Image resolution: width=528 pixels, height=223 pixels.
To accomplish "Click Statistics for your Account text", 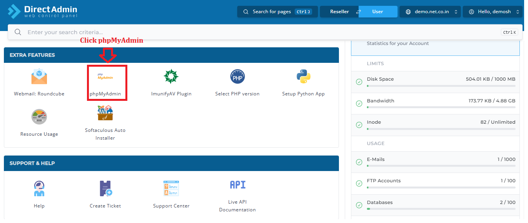I will click(x=398, y=43).
